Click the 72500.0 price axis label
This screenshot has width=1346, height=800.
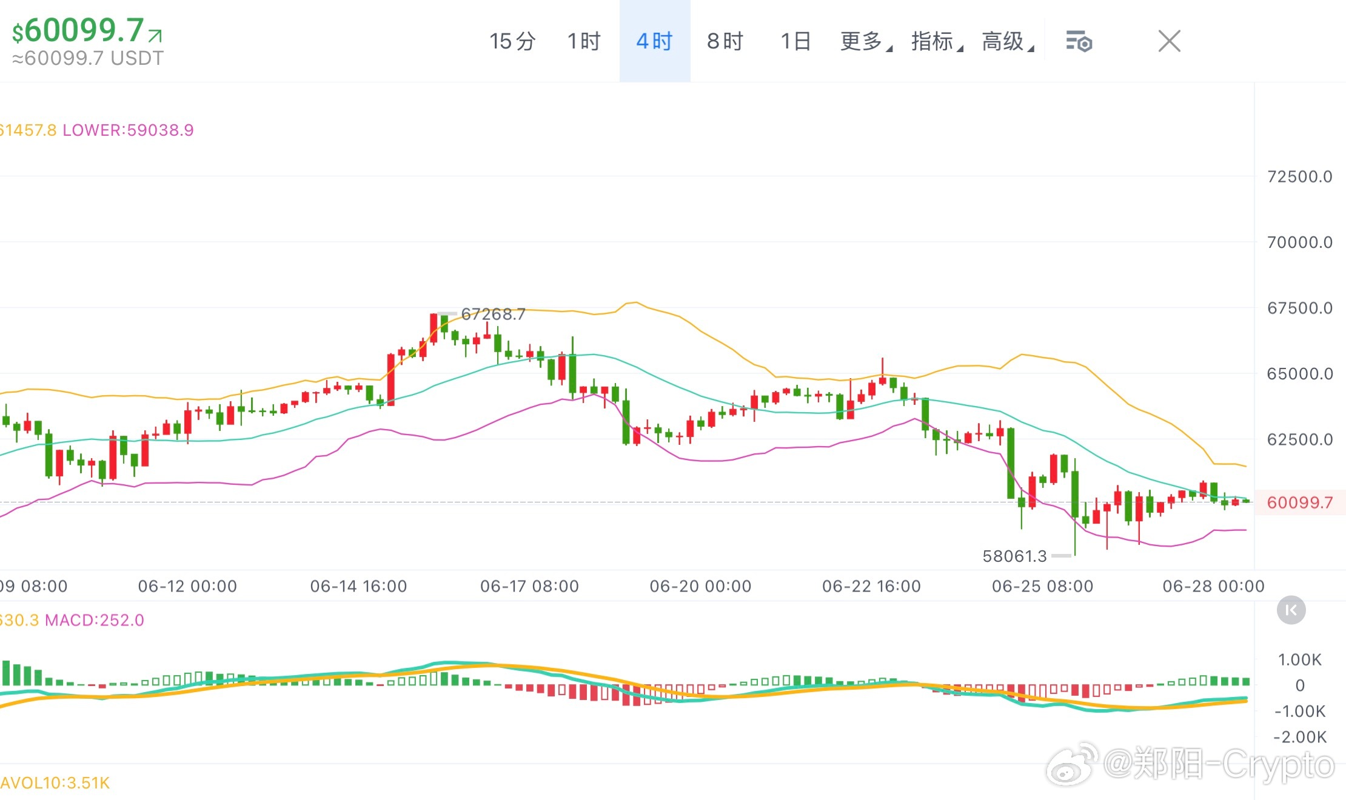(x=1300, y=177)
